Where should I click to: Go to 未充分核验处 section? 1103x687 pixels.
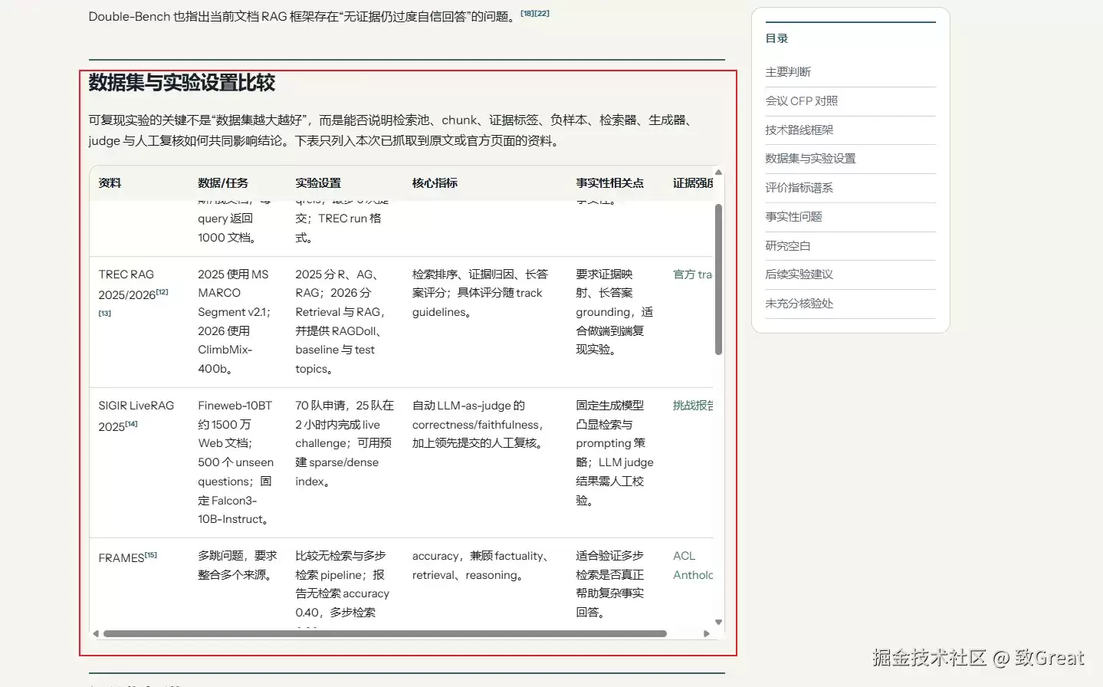pyautogui.click(x=799, y=304)
